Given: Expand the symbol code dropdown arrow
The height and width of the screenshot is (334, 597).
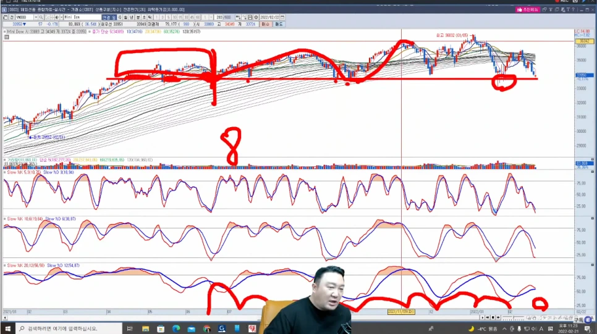Looking at the screenshot, I should [36, 17].
